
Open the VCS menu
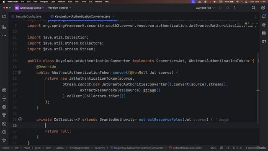click(90, 2)
